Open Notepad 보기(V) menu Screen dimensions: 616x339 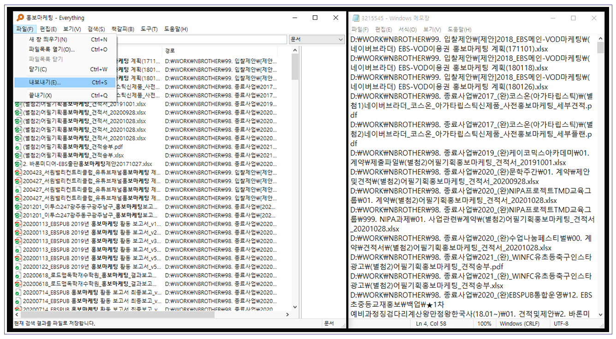click(432, 30)
